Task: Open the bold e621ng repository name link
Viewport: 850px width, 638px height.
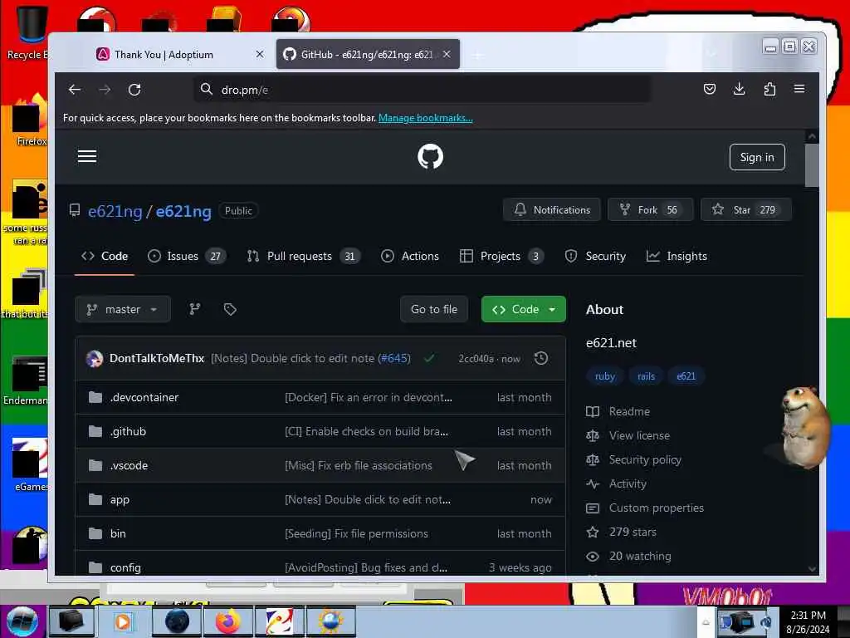Action: [183, 211]
